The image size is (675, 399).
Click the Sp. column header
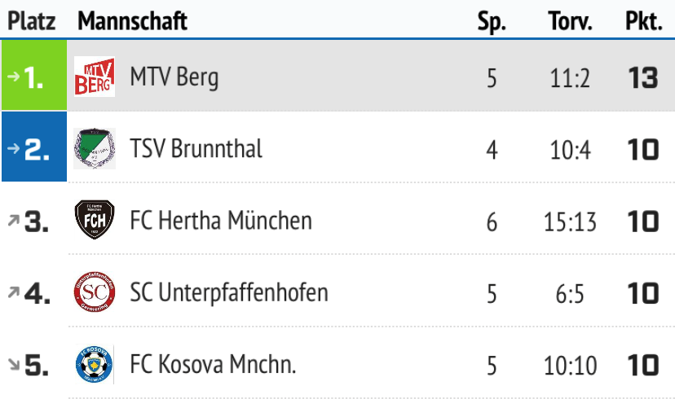(491, 22)
